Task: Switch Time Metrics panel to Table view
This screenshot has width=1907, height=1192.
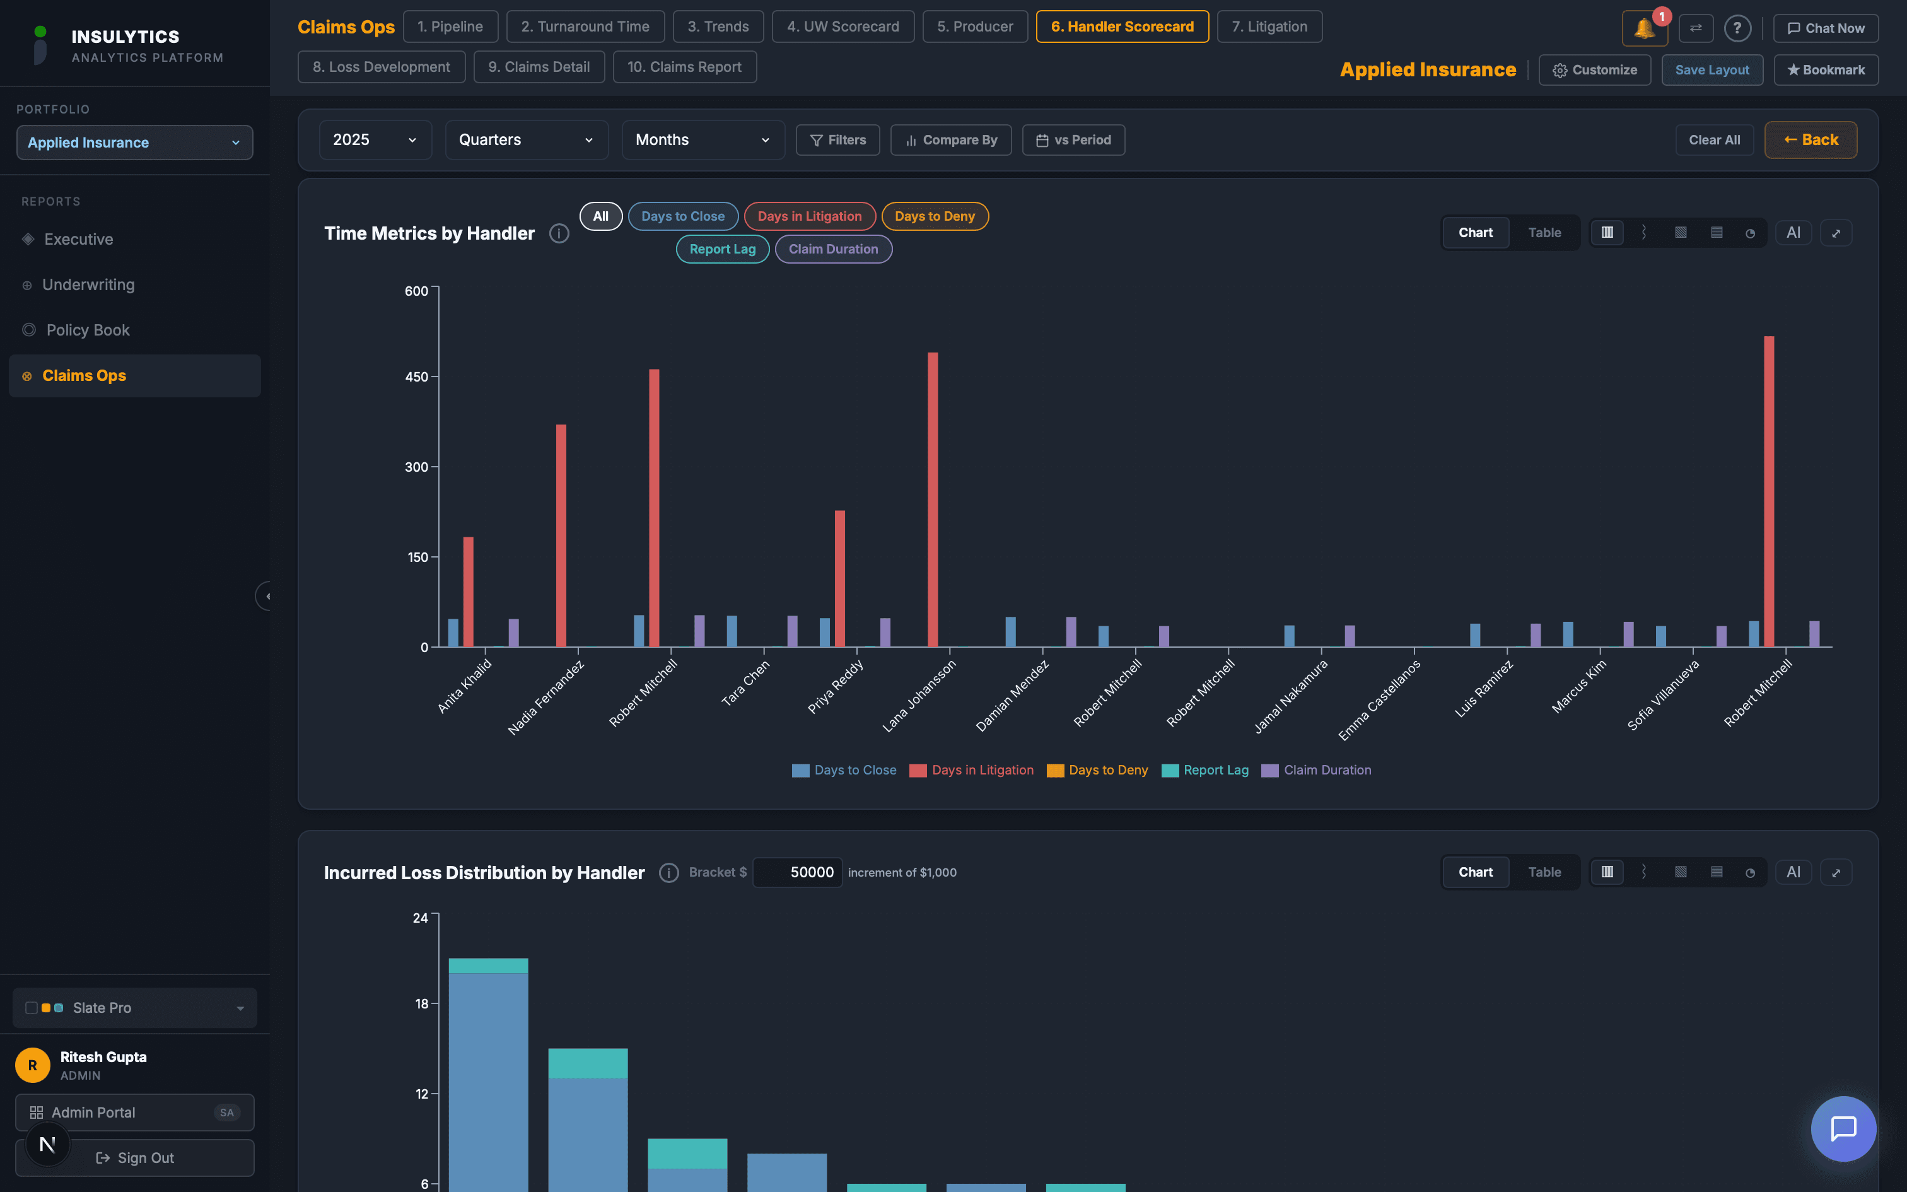Action: [x=1544, y=233]
